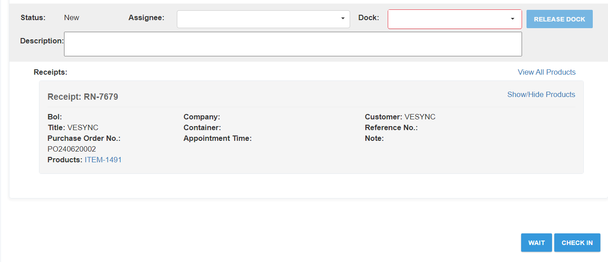Click the Receipts section label
608x262 pixels.
[x=50, y=72]
